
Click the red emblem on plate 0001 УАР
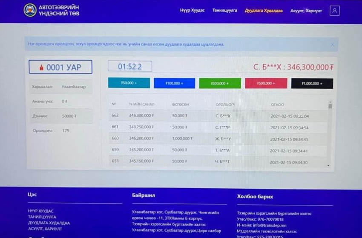coord(41,67)
